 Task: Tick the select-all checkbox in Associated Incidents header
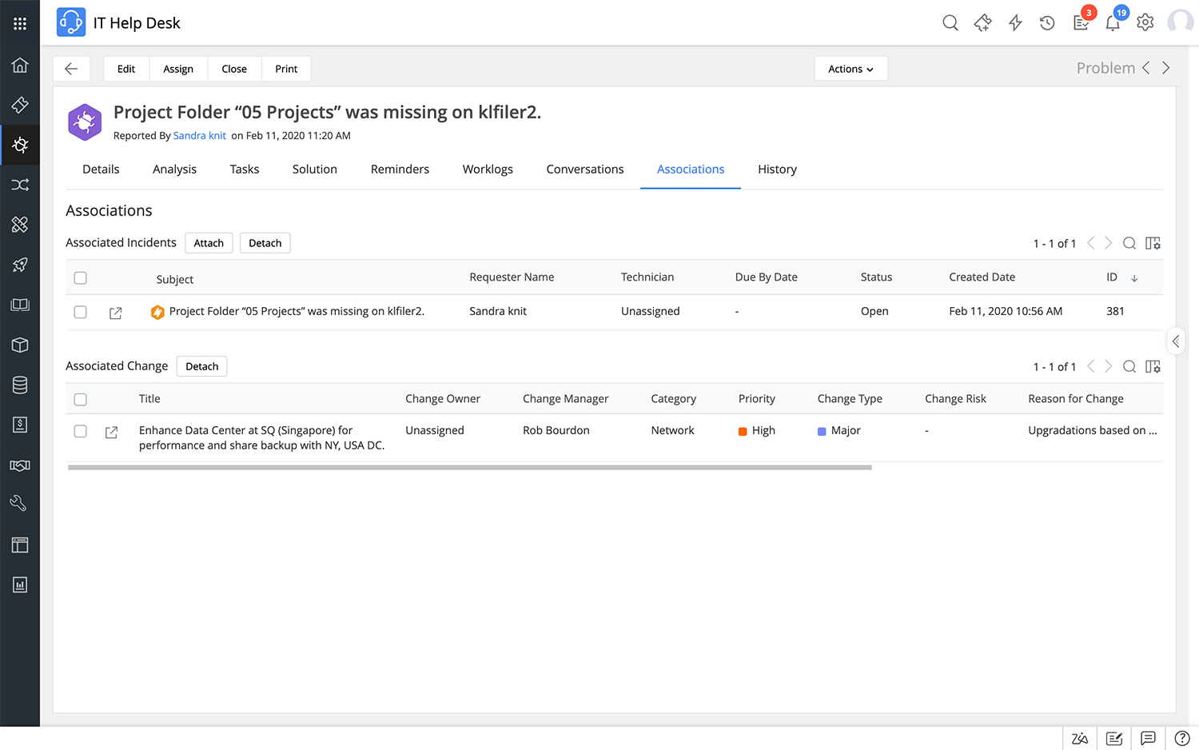[81, 278]
